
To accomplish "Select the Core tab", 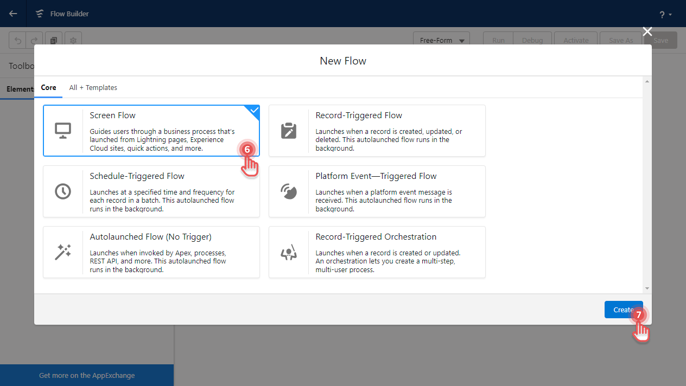I will point(48,87).
